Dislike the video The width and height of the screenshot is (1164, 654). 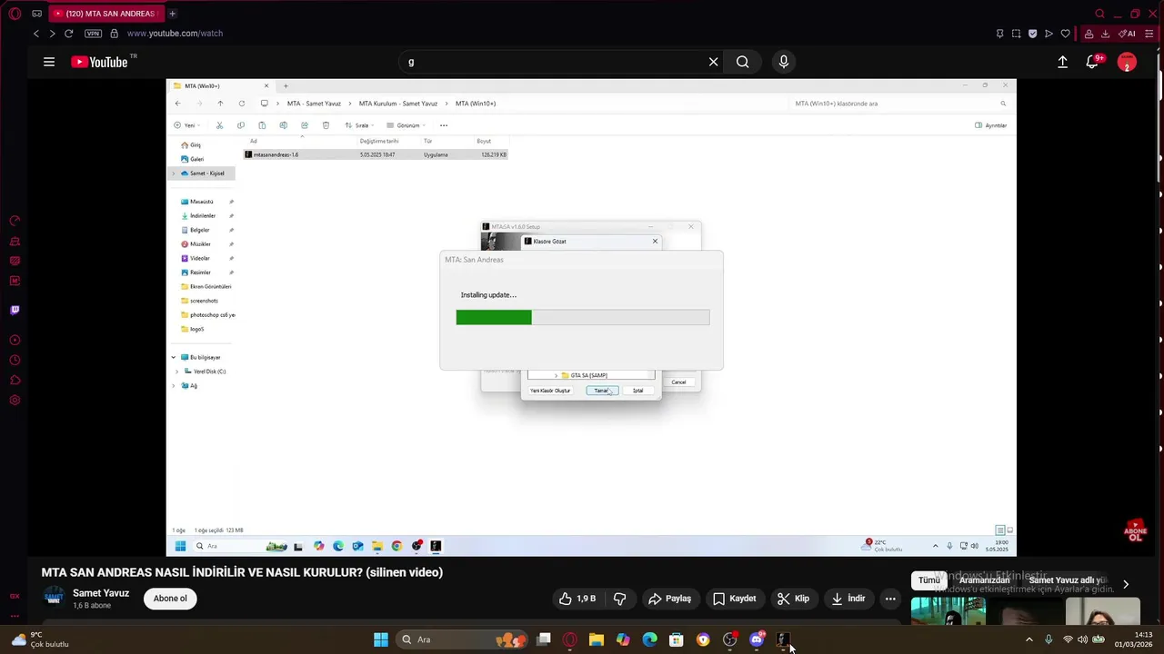point(620,599)
